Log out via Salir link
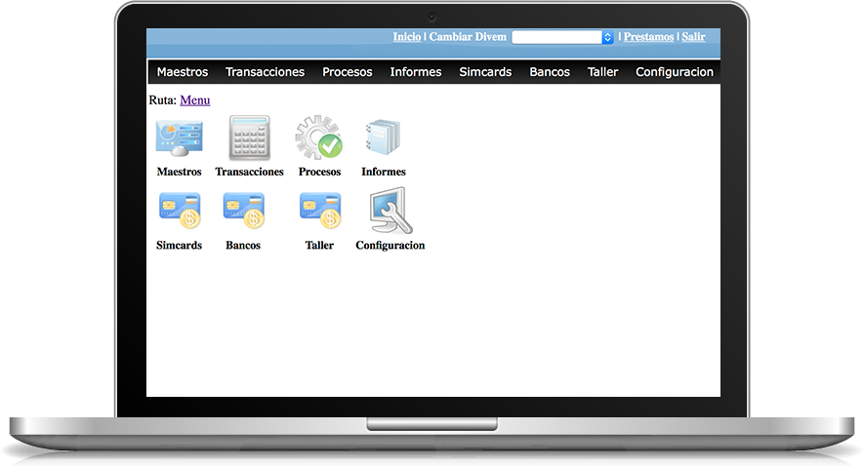This screenshot has height=468, width=864. [x=693, y=37]
